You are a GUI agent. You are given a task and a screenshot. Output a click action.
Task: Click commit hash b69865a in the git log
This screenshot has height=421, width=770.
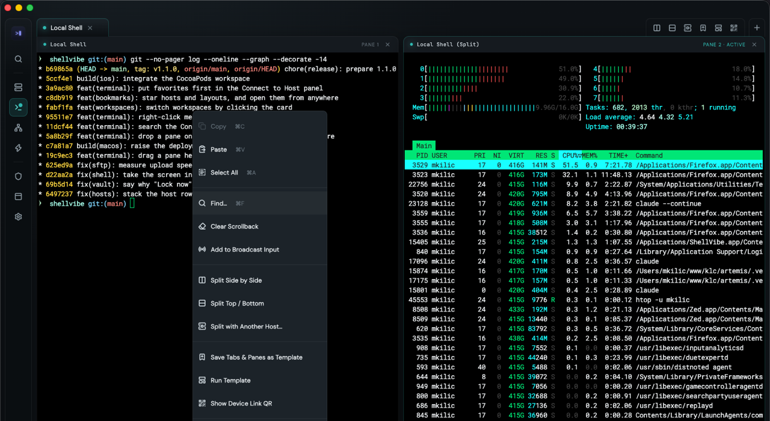pyautogui.click(x=59, y=69)
